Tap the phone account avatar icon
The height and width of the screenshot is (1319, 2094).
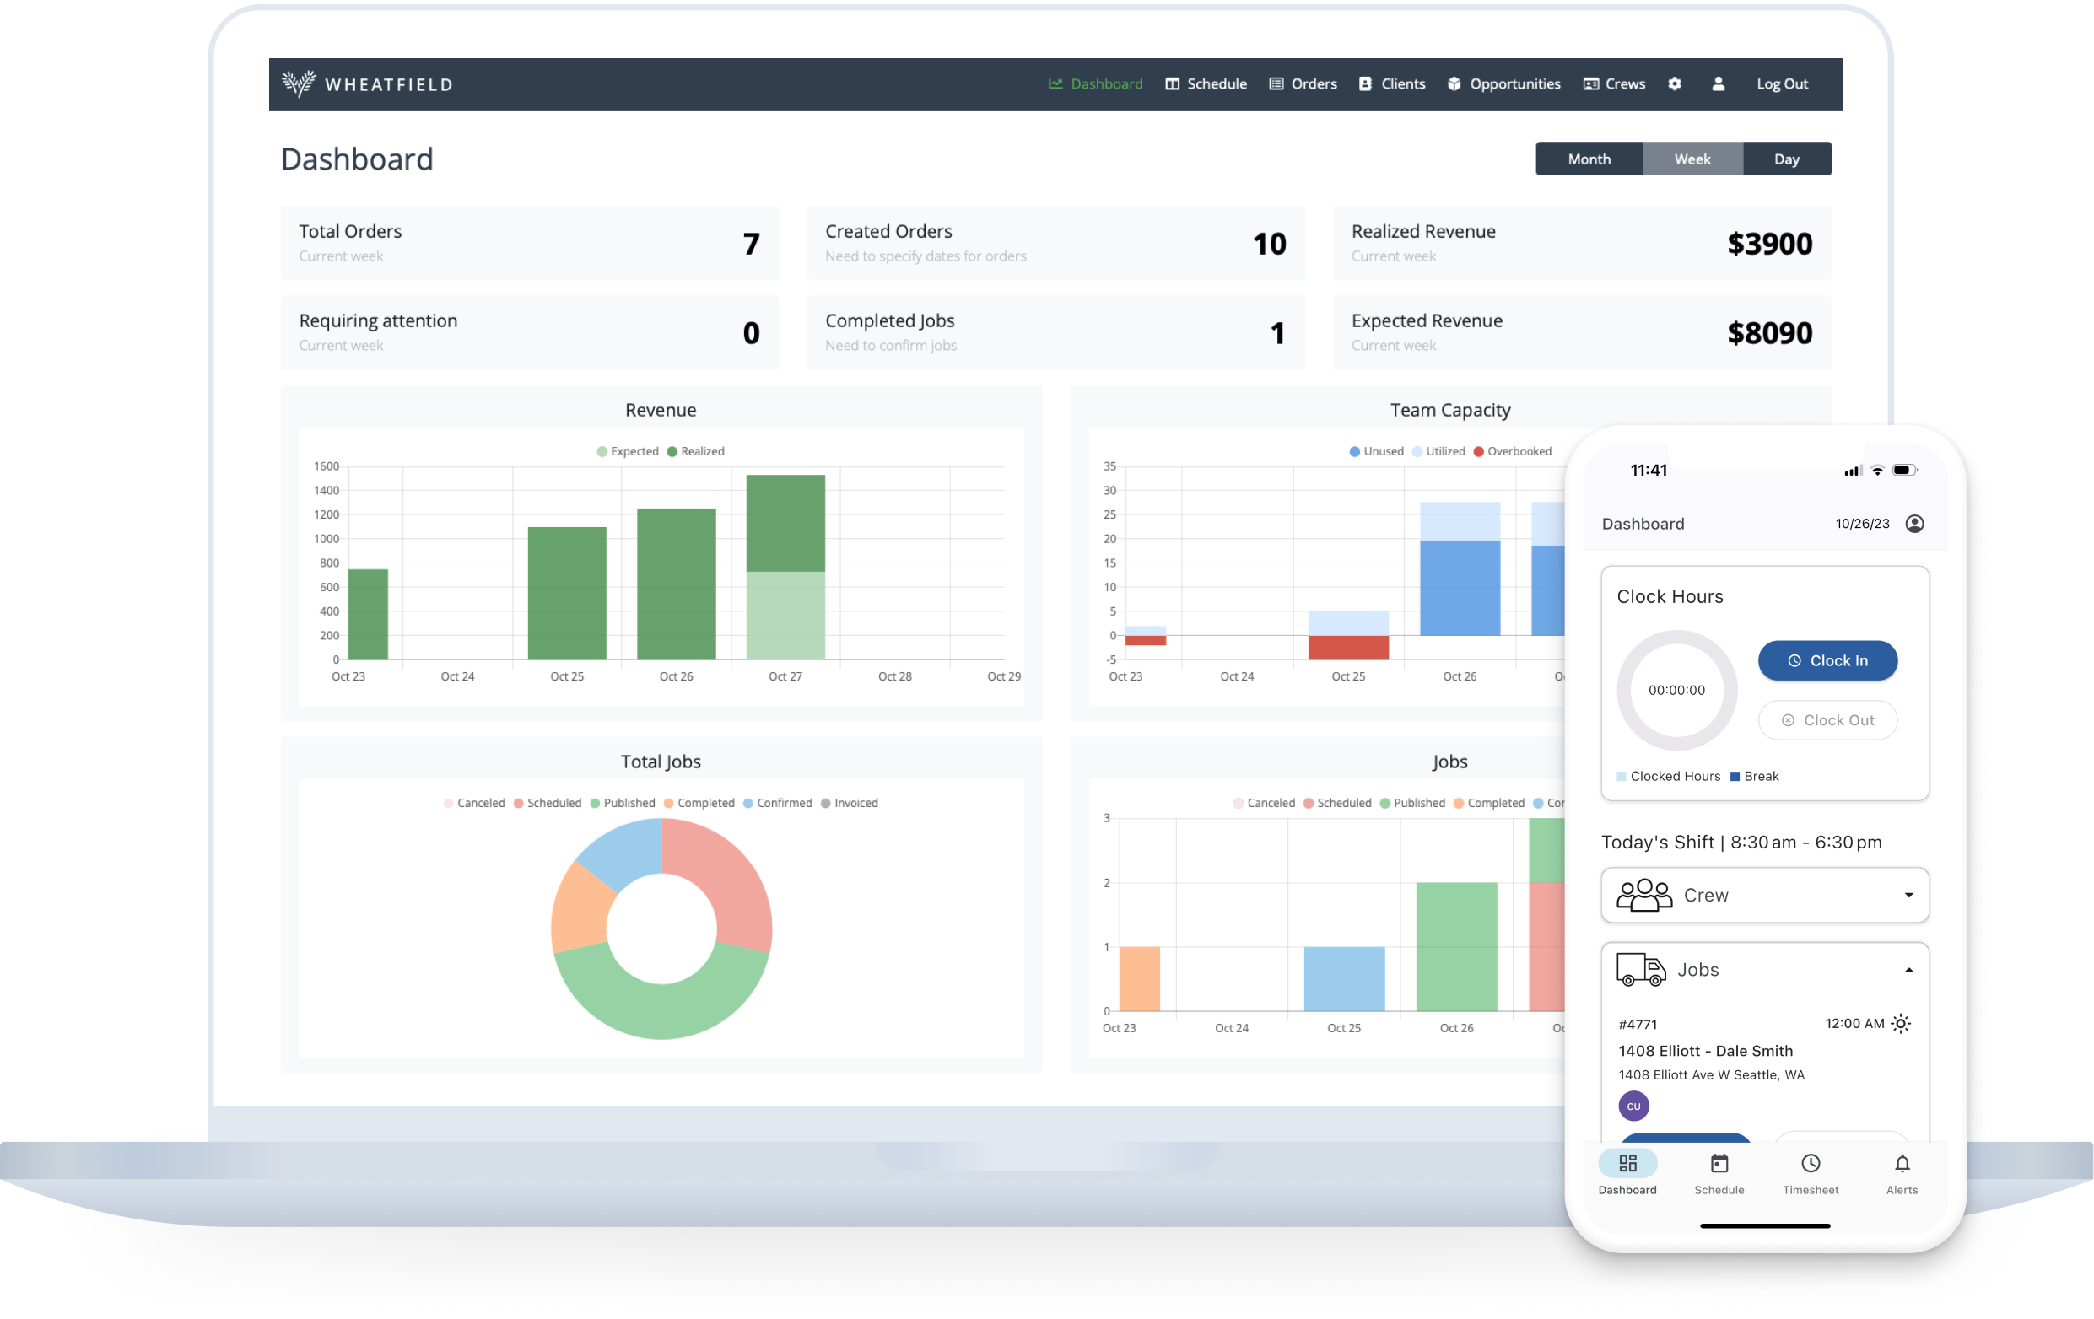tap(1914, 524)
